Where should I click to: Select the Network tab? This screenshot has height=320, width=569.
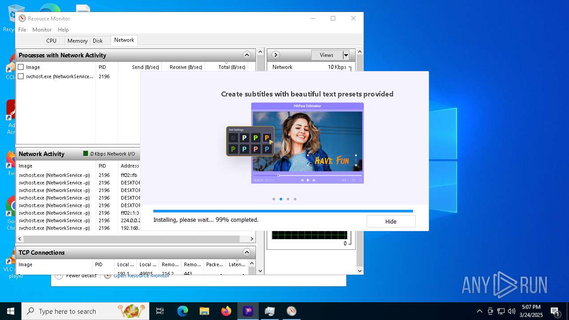(124, 40)
